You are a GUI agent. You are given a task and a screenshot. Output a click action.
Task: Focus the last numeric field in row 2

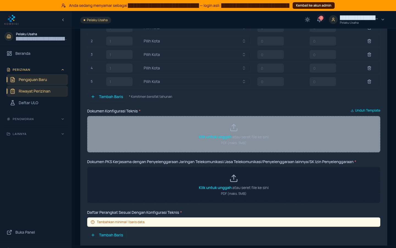click(x=323, y=41)
